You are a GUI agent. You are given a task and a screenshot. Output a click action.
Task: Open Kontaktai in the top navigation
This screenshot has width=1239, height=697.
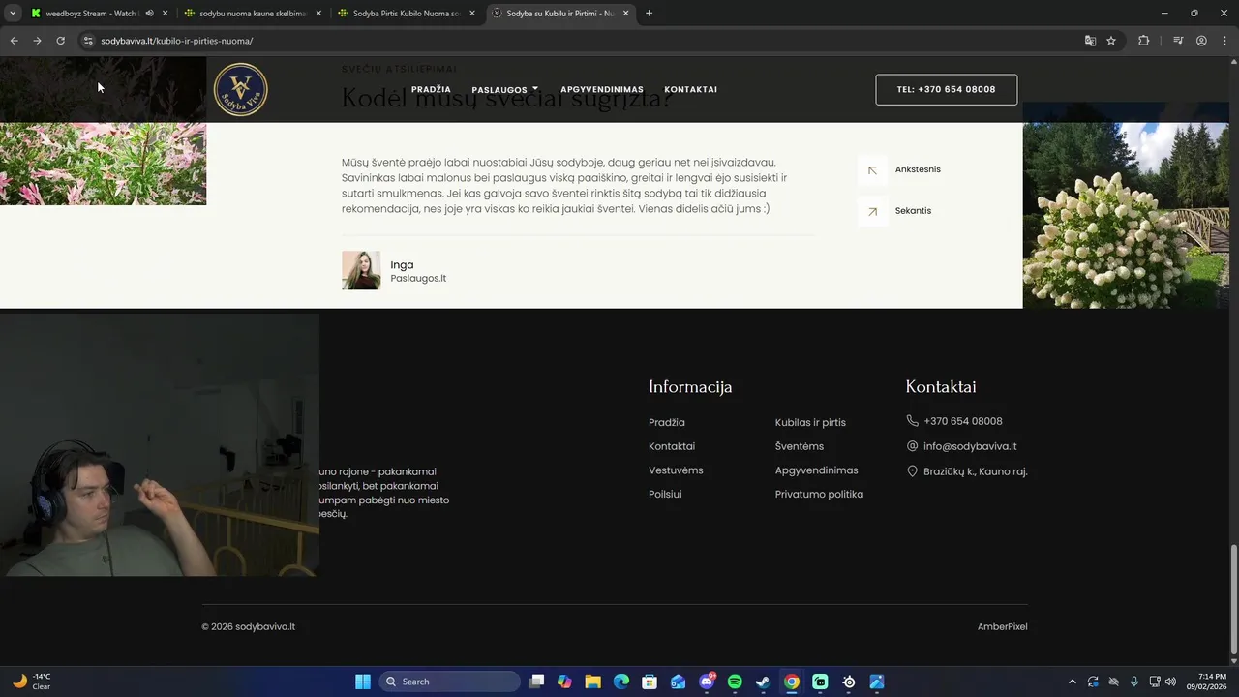(690, 89)
